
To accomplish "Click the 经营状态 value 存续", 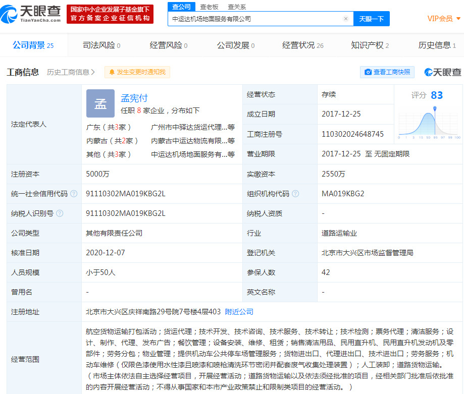I will pyautogui.click(x=329, y=94).
